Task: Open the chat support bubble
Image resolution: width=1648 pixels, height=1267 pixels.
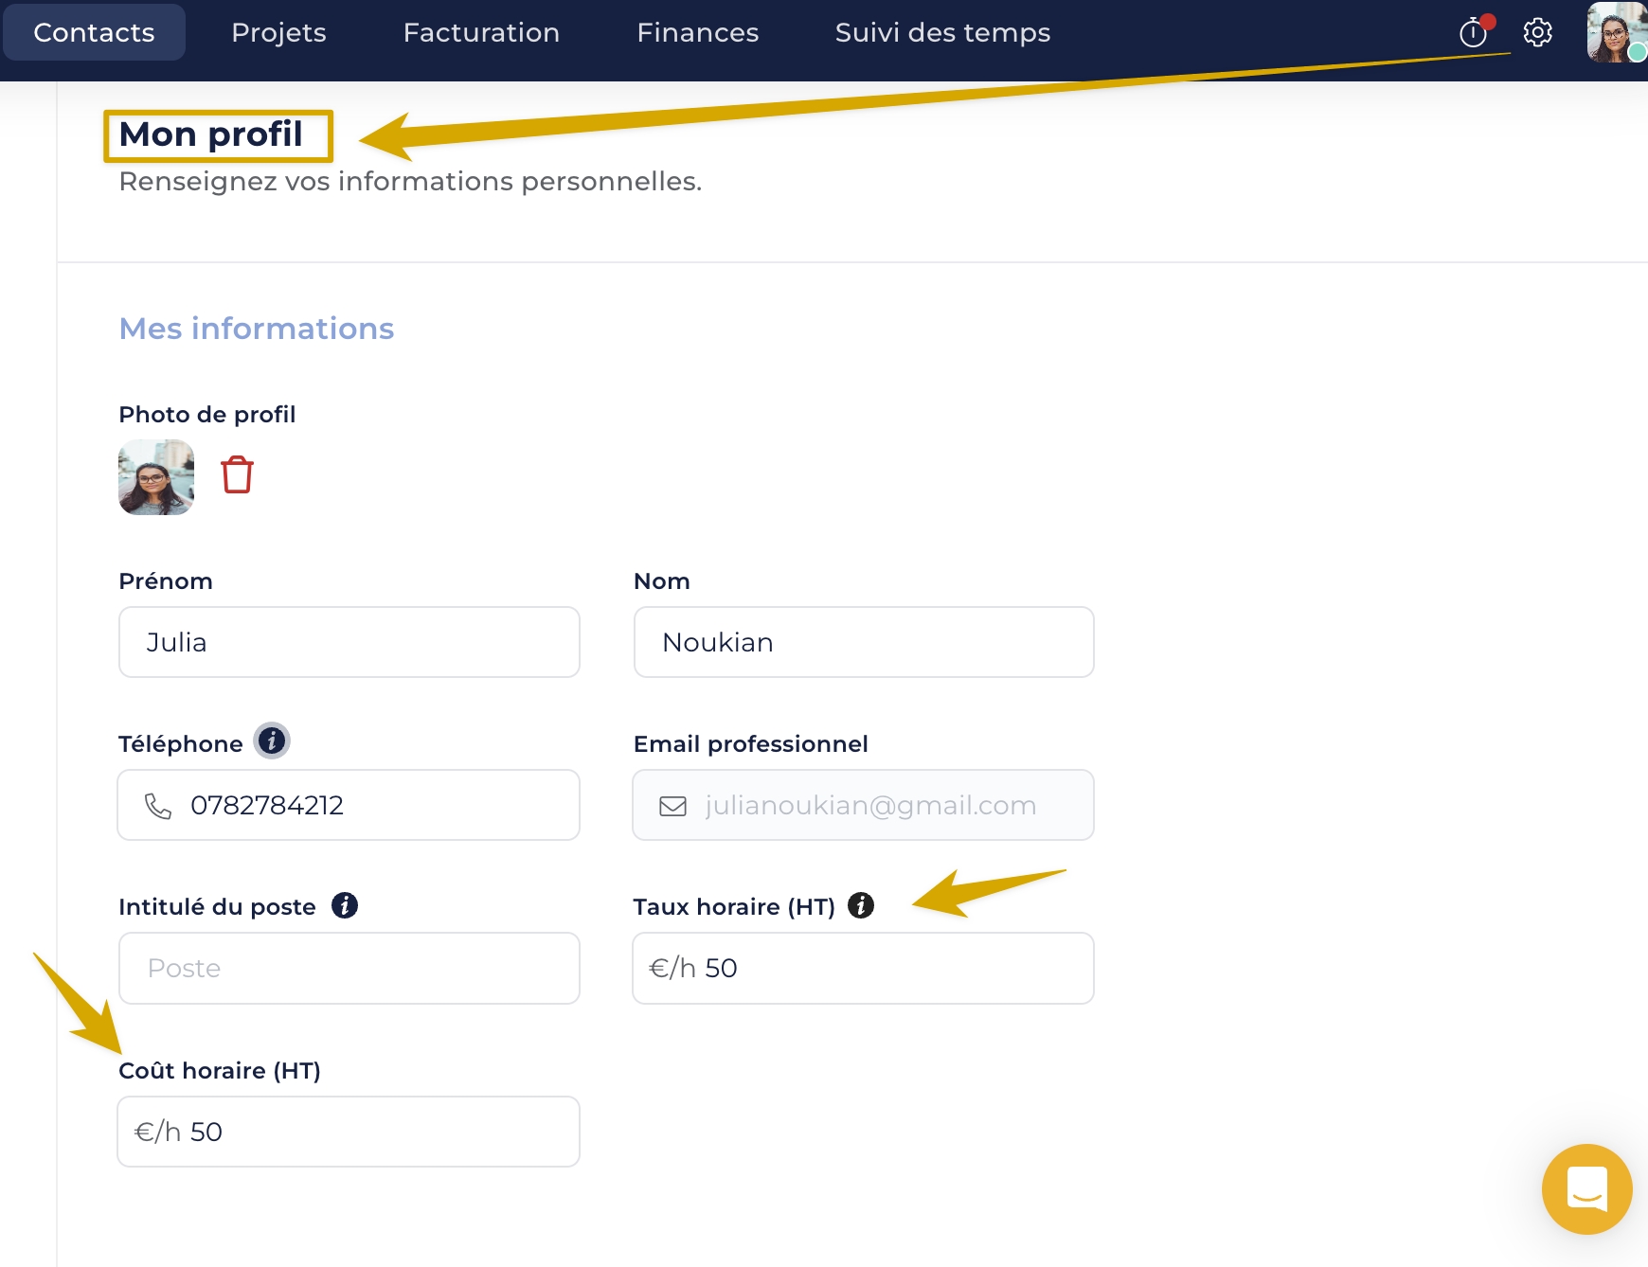Action: coord(1586,1188)
